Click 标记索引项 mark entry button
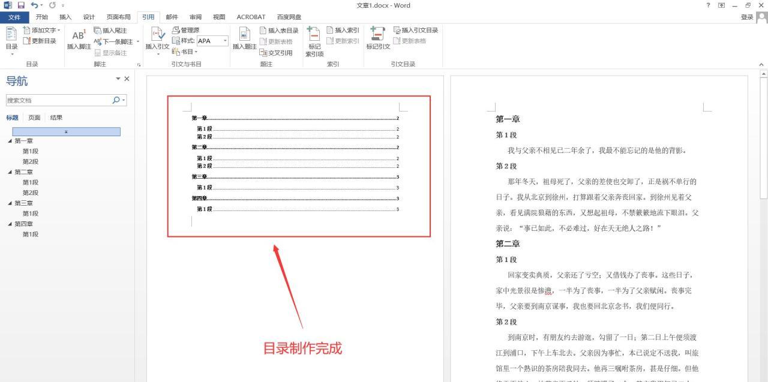The image size is (768, 382). tap(314, 42)
